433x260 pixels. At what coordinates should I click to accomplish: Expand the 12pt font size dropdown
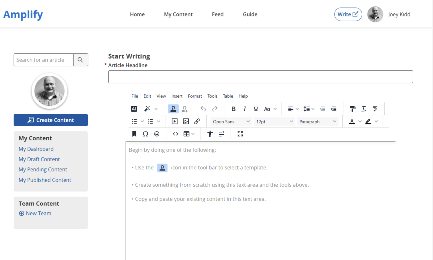click(274, 122)
